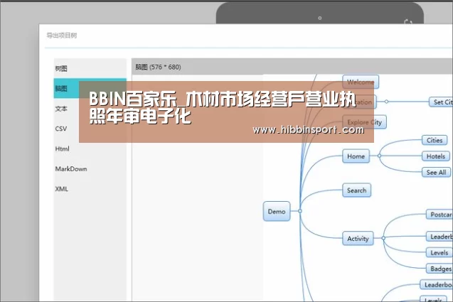Select the 树图 export format tab
This screenshot has height=302, width=453.
click(x=90, y=68)
